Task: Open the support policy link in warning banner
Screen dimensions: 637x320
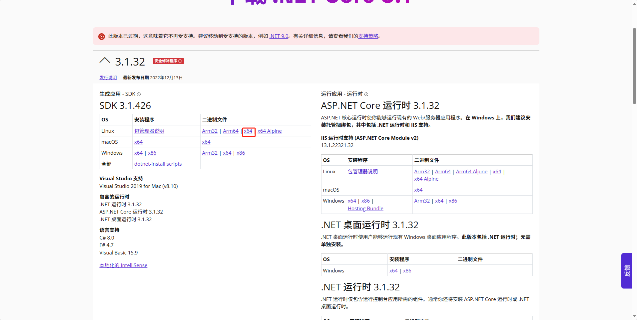Action: [x=368, y=36]
